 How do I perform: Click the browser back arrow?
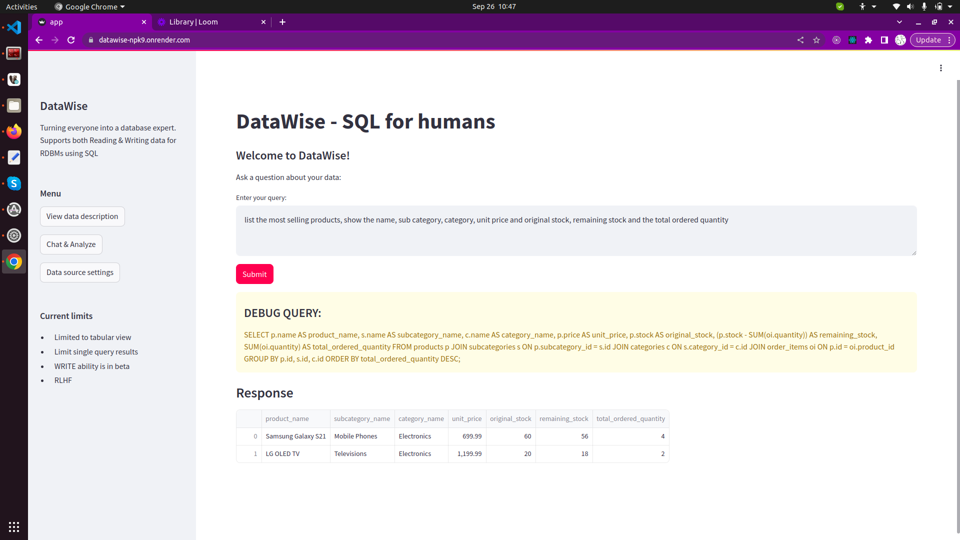(x=39, y=40)
